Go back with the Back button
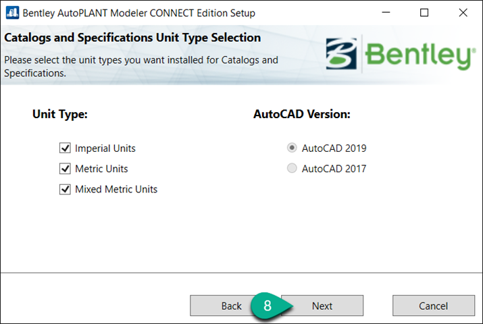Image resolution: width=483 pixels, height=324 pixels. point(231,306)
